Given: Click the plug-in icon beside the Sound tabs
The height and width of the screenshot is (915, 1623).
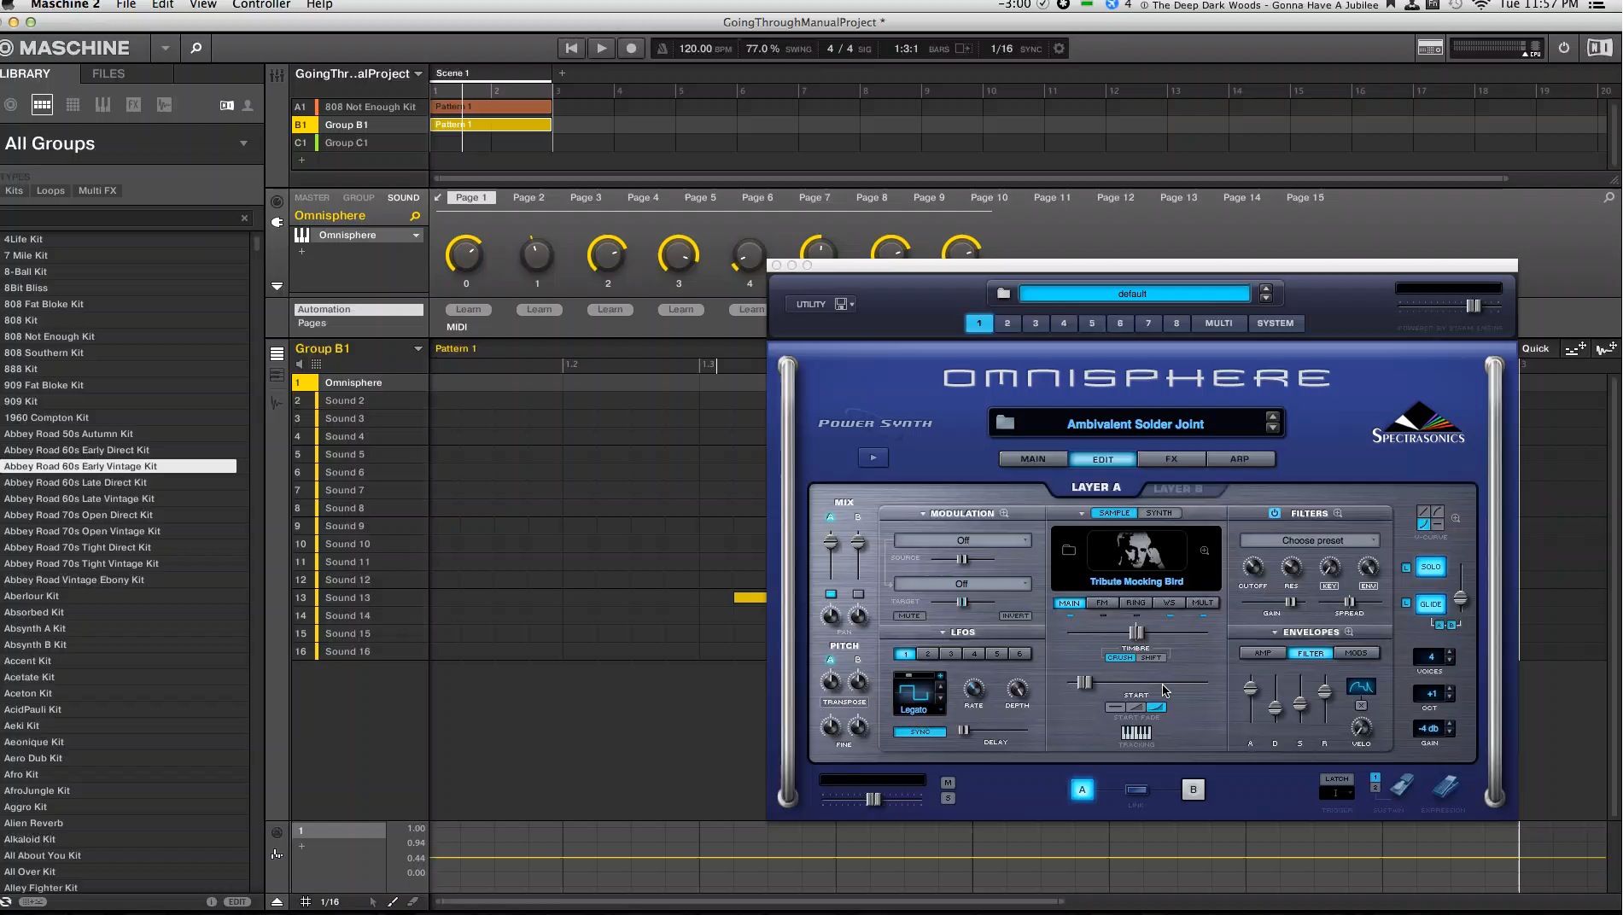Looking at the screenshot, I should 277,222.
